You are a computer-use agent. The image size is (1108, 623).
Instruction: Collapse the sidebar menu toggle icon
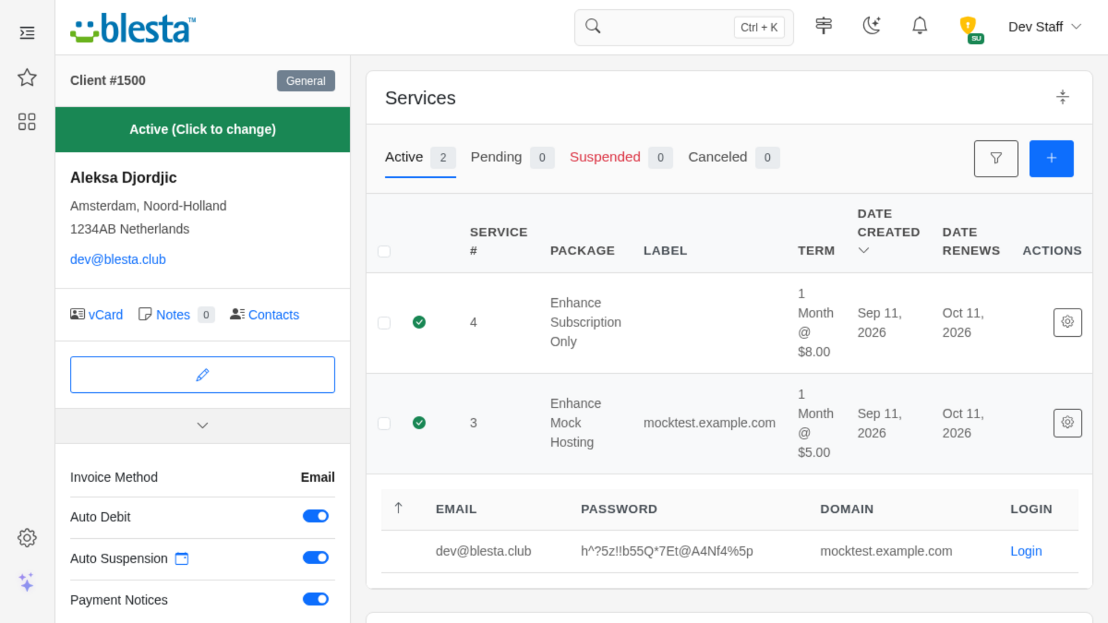(27, 33)
